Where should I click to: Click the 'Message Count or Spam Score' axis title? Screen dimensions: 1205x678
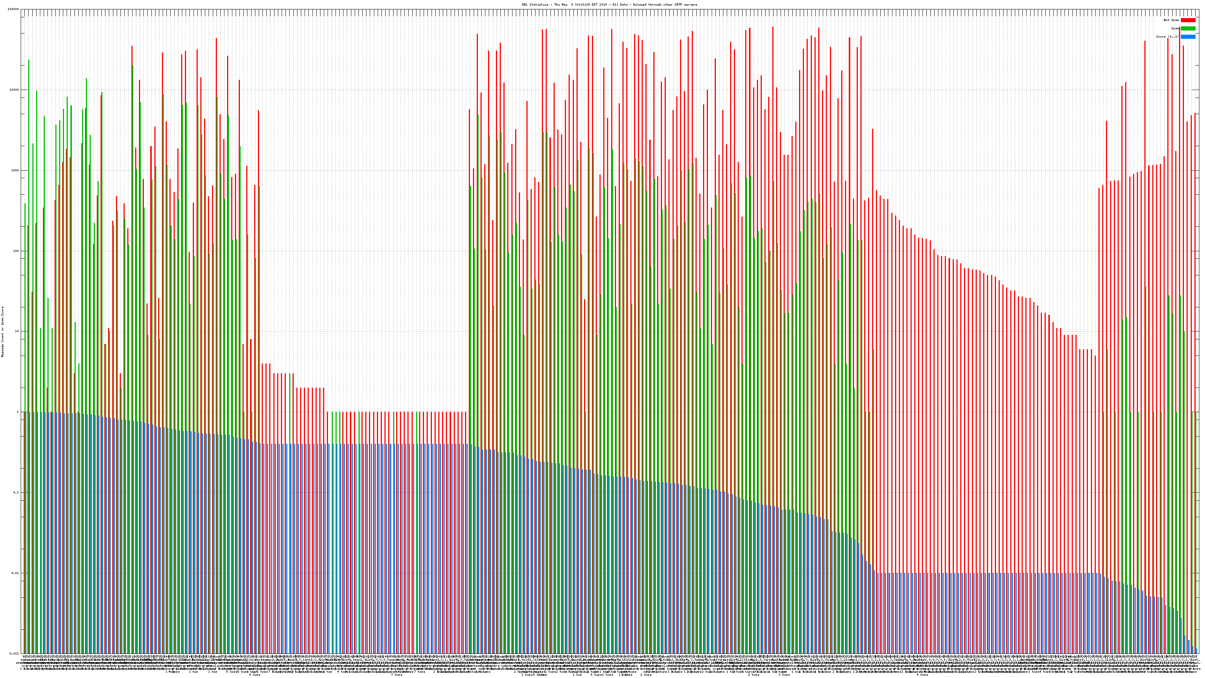point(2,331)
